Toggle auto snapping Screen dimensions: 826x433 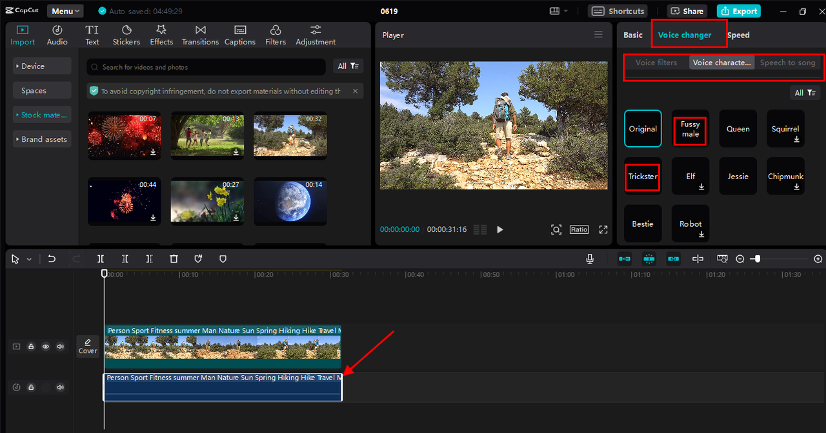(x=649, y=258)
